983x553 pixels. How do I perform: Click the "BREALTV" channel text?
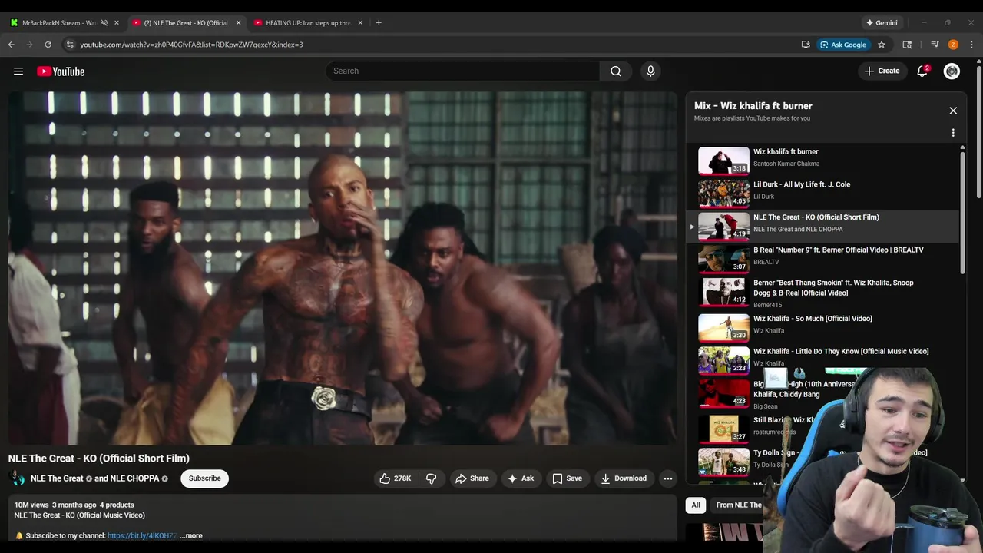(766, 262)
